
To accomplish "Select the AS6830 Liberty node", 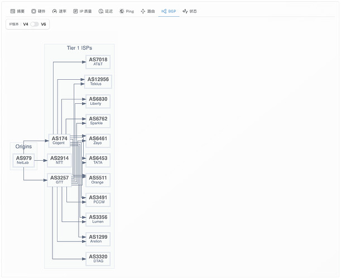I will (98, 101).
